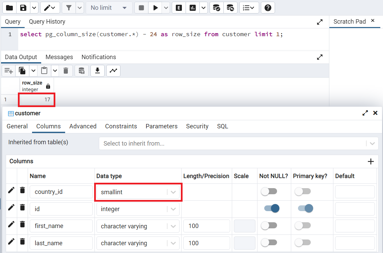Add a new column with plus icon
Viewport: 383px width, 253px height.
tap(371, 161)
